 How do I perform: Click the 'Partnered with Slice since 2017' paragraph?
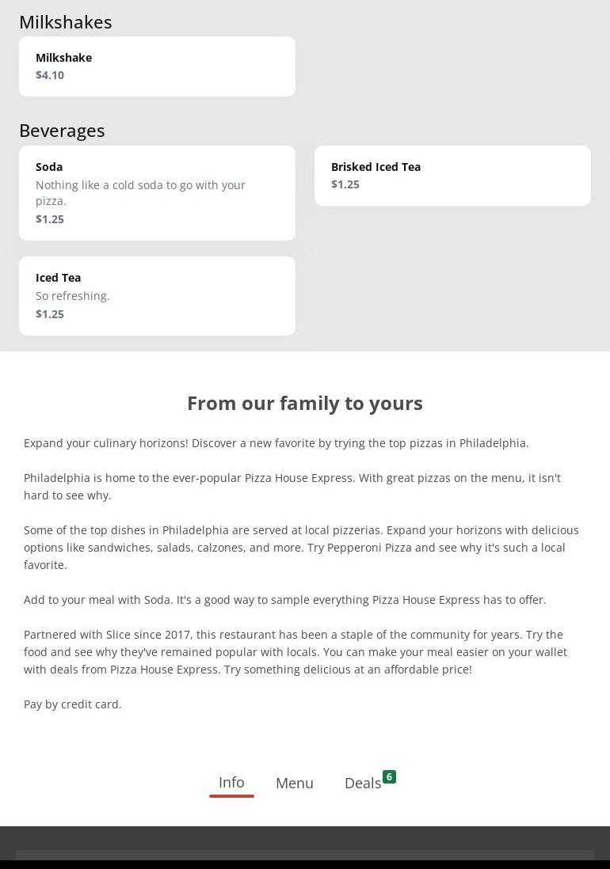tap(295, 651)
